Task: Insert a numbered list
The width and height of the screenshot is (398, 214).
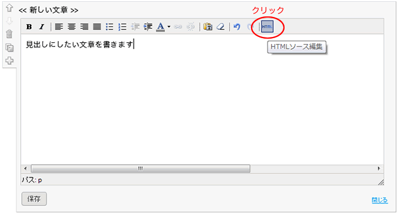Action: [122, 26]
